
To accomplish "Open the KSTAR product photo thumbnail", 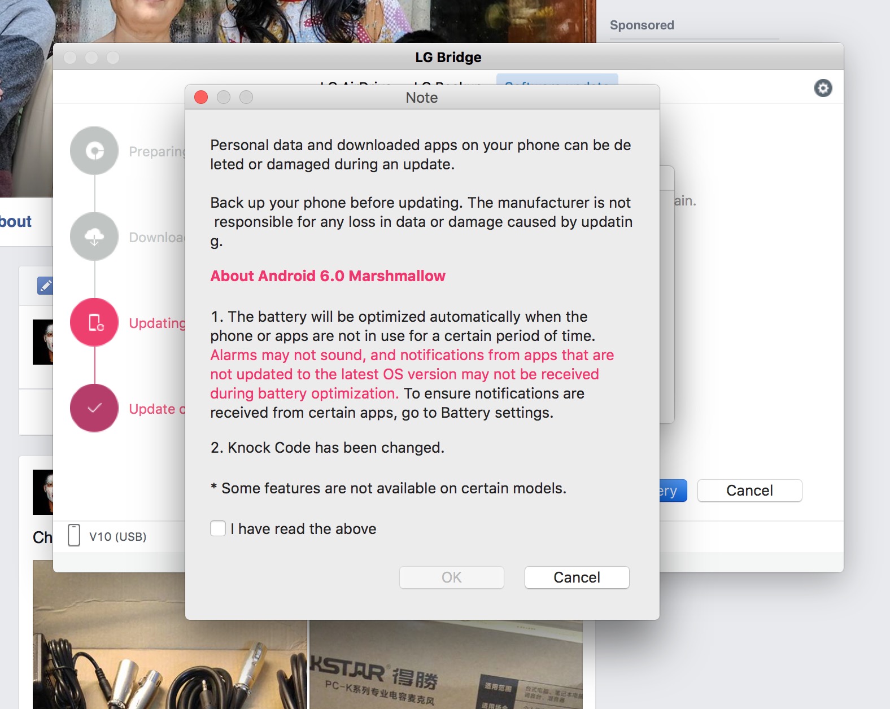I will [x=446, y=664].
